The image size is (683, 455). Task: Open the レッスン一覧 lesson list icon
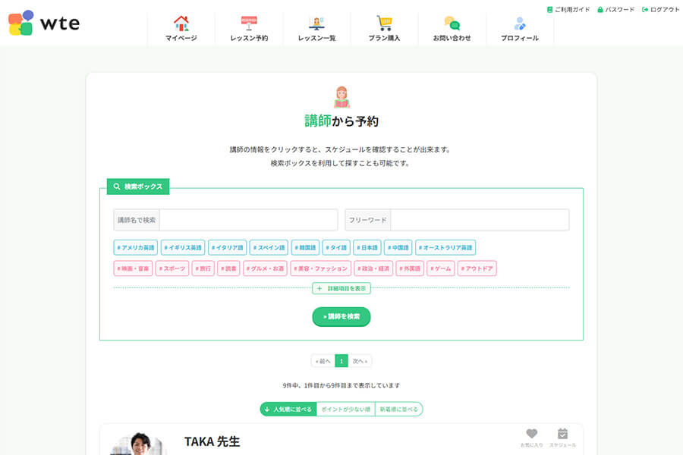point(316,23)
